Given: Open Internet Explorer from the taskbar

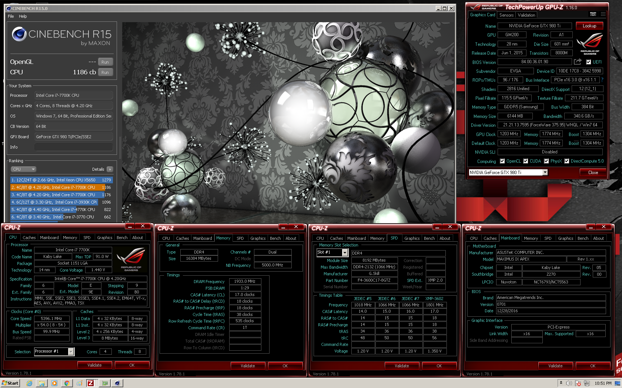Looking at the screenshot, I should pos(29,383).
